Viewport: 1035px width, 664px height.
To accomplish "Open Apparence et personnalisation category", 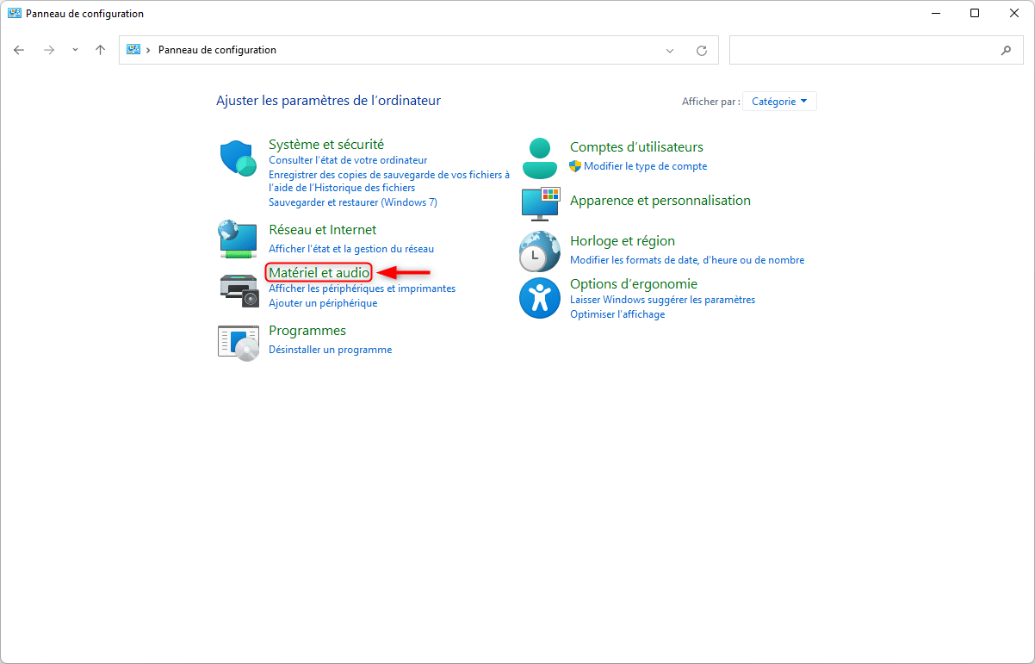I will click(660, 201).
